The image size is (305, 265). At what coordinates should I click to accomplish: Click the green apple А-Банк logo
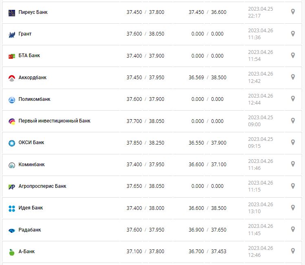tap(12, 252)
